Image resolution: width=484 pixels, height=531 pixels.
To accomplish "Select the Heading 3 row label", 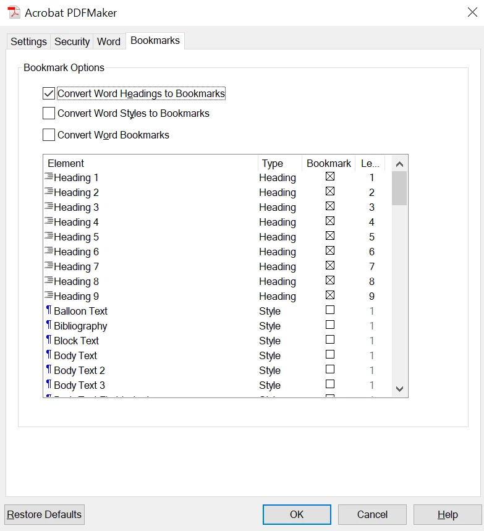I will 76,207.
